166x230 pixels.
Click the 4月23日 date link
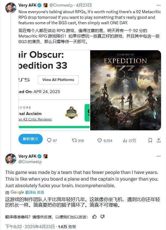84,5
